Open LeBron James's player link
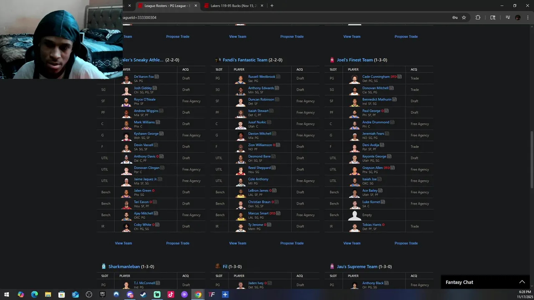The width and height of the screenshot is (534, 300). click(x=258, y=190)
